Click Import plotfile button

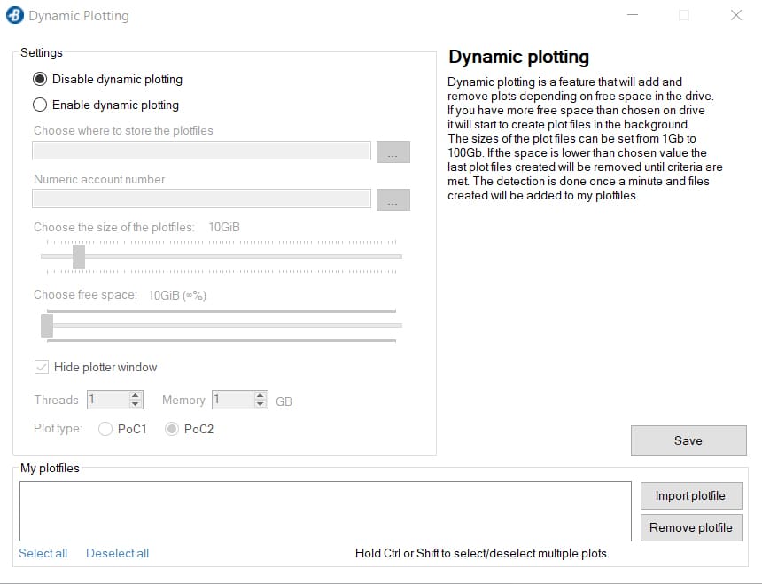690,495
